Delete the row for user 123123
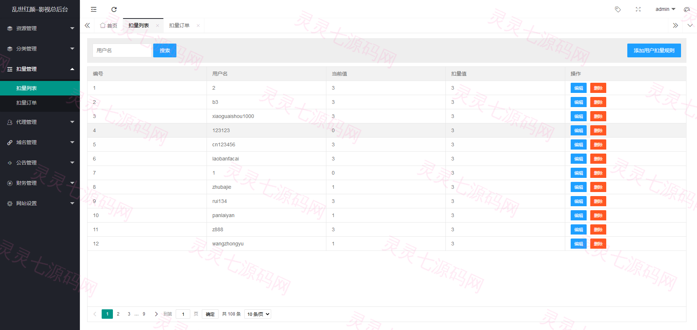The height and width of the screenshot is (330, 697). pos(598,130)
